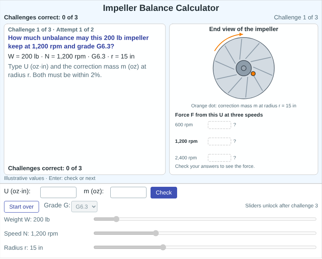Click 'Challenge 1 of 3 · Attempt 1 of 2' label
The width and height of the screenshot is (322, 259).
(51, 29)
